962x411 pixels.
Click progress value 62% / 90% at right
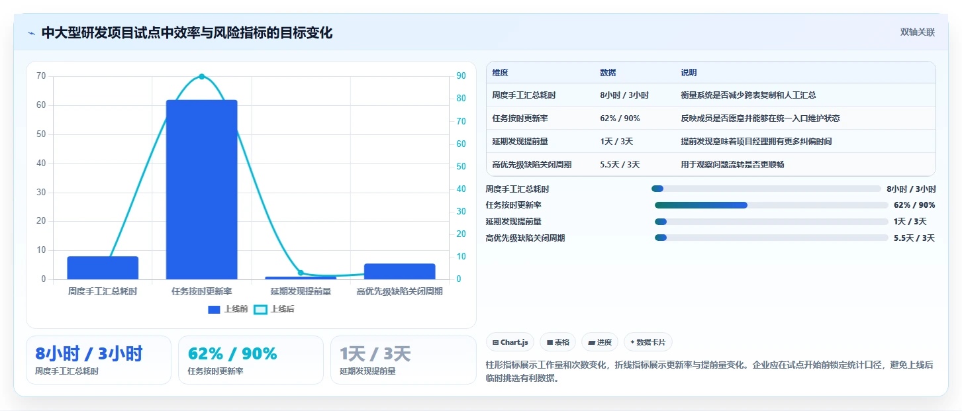pyautogui.click(x=914, y=205)
